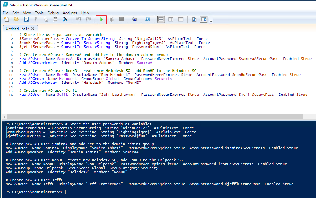The height and width of the screenshot is (198, 316).
Task: Click 'FightingTiger$' string in the editor
Action: click(x=148, y=43)
